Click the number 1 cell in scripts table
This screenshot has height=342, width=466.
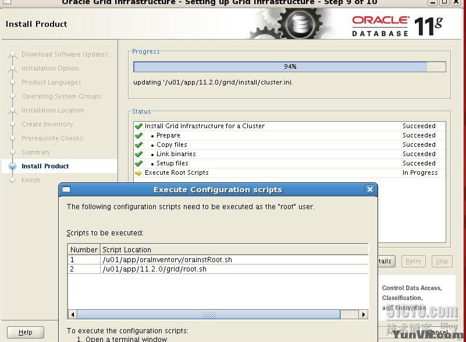click(x=84, y=259)
